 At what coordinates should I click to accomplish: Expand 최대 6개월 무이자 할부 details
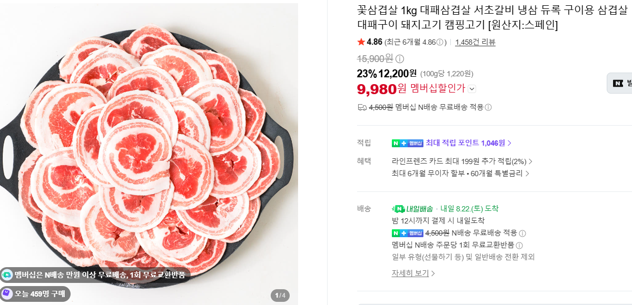(461, 173)
